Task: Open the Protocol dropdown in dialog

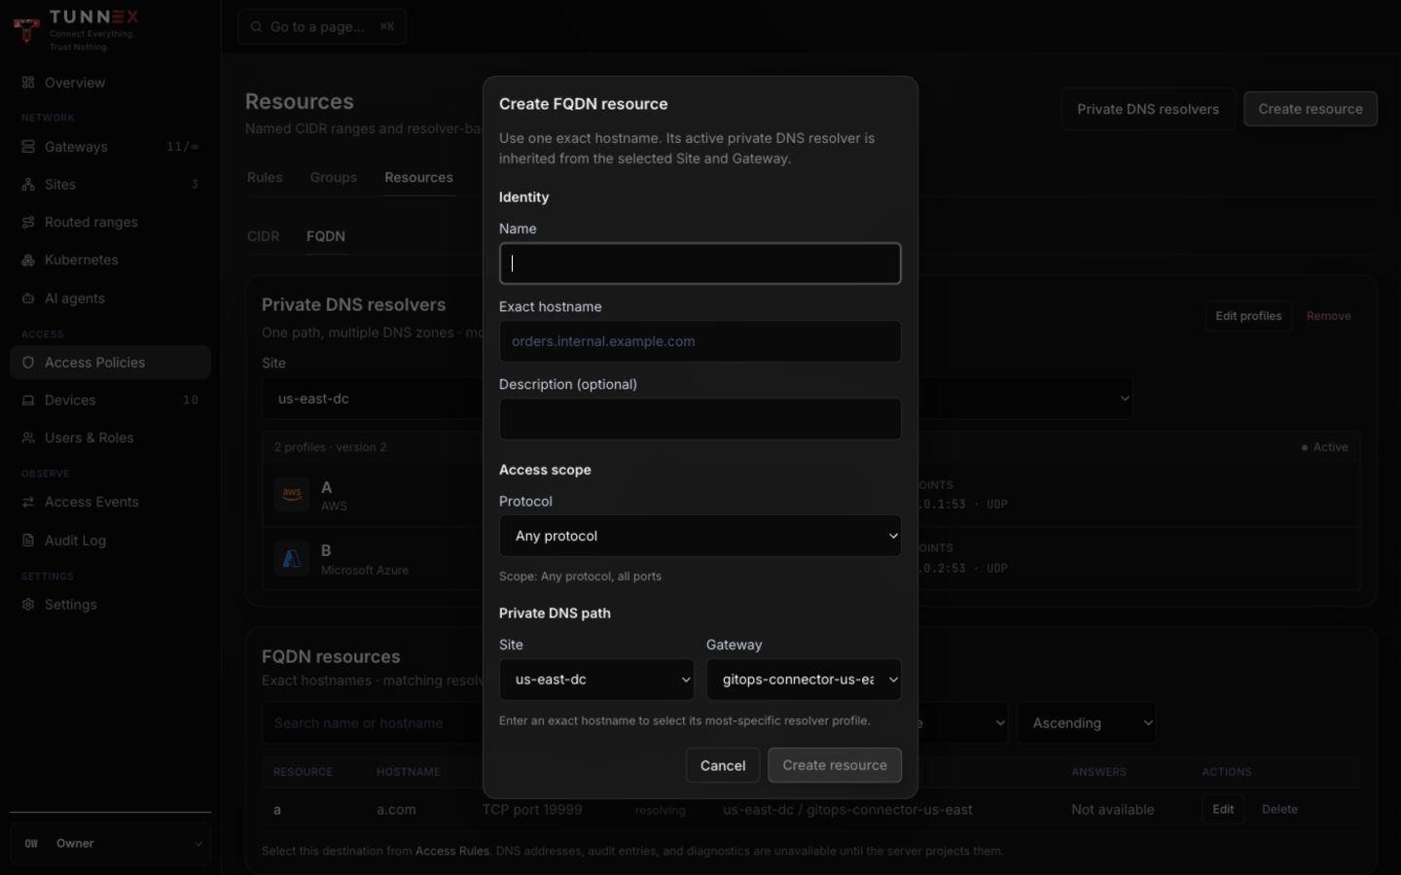Action: pyautogui.click(x=700, y=536)
